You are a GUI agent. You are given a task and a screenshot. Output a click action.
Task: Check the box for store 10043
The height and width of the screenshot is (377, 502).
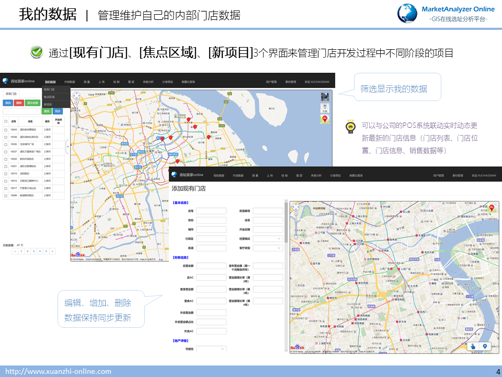(6, 130)
